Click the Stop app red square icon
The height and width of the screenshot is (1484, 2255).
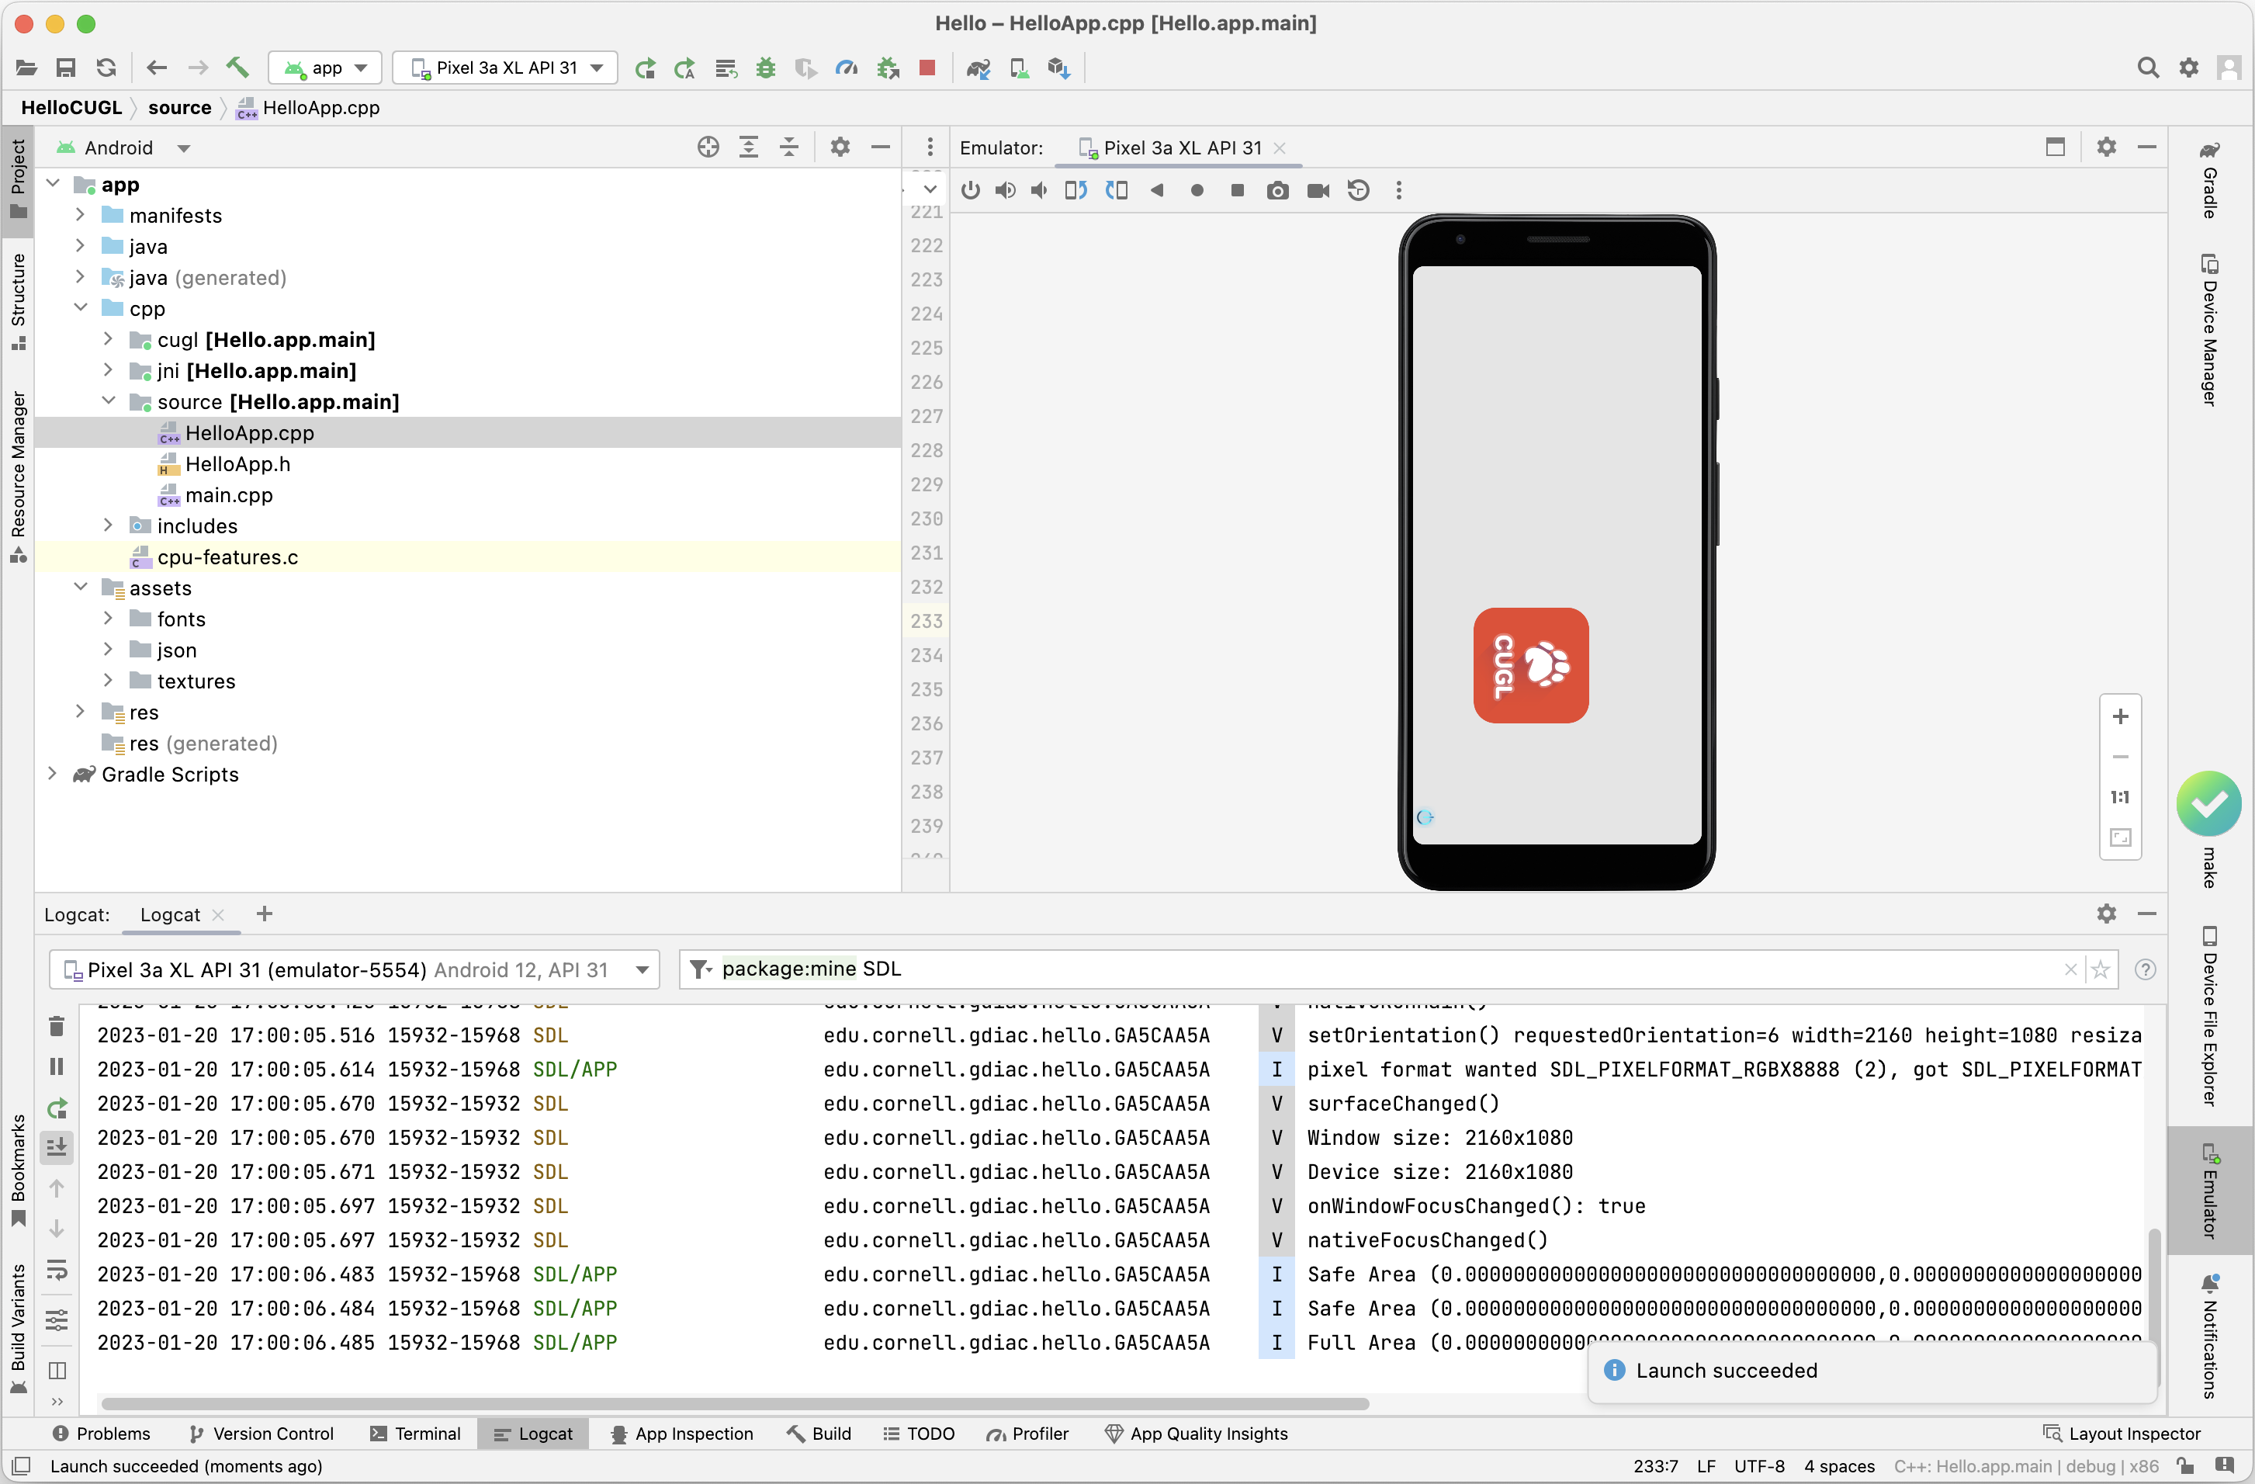(927, 68)
